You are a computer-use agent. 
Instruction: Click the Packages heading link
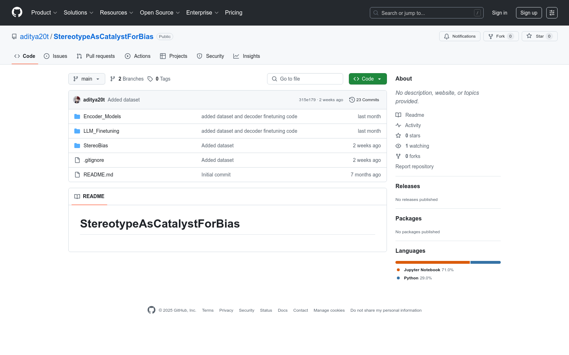pyautogui.click(x=408, y=218)
